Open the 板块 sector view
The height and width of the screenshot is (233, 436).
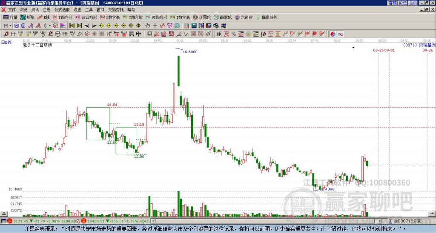[x=28, y=17]
